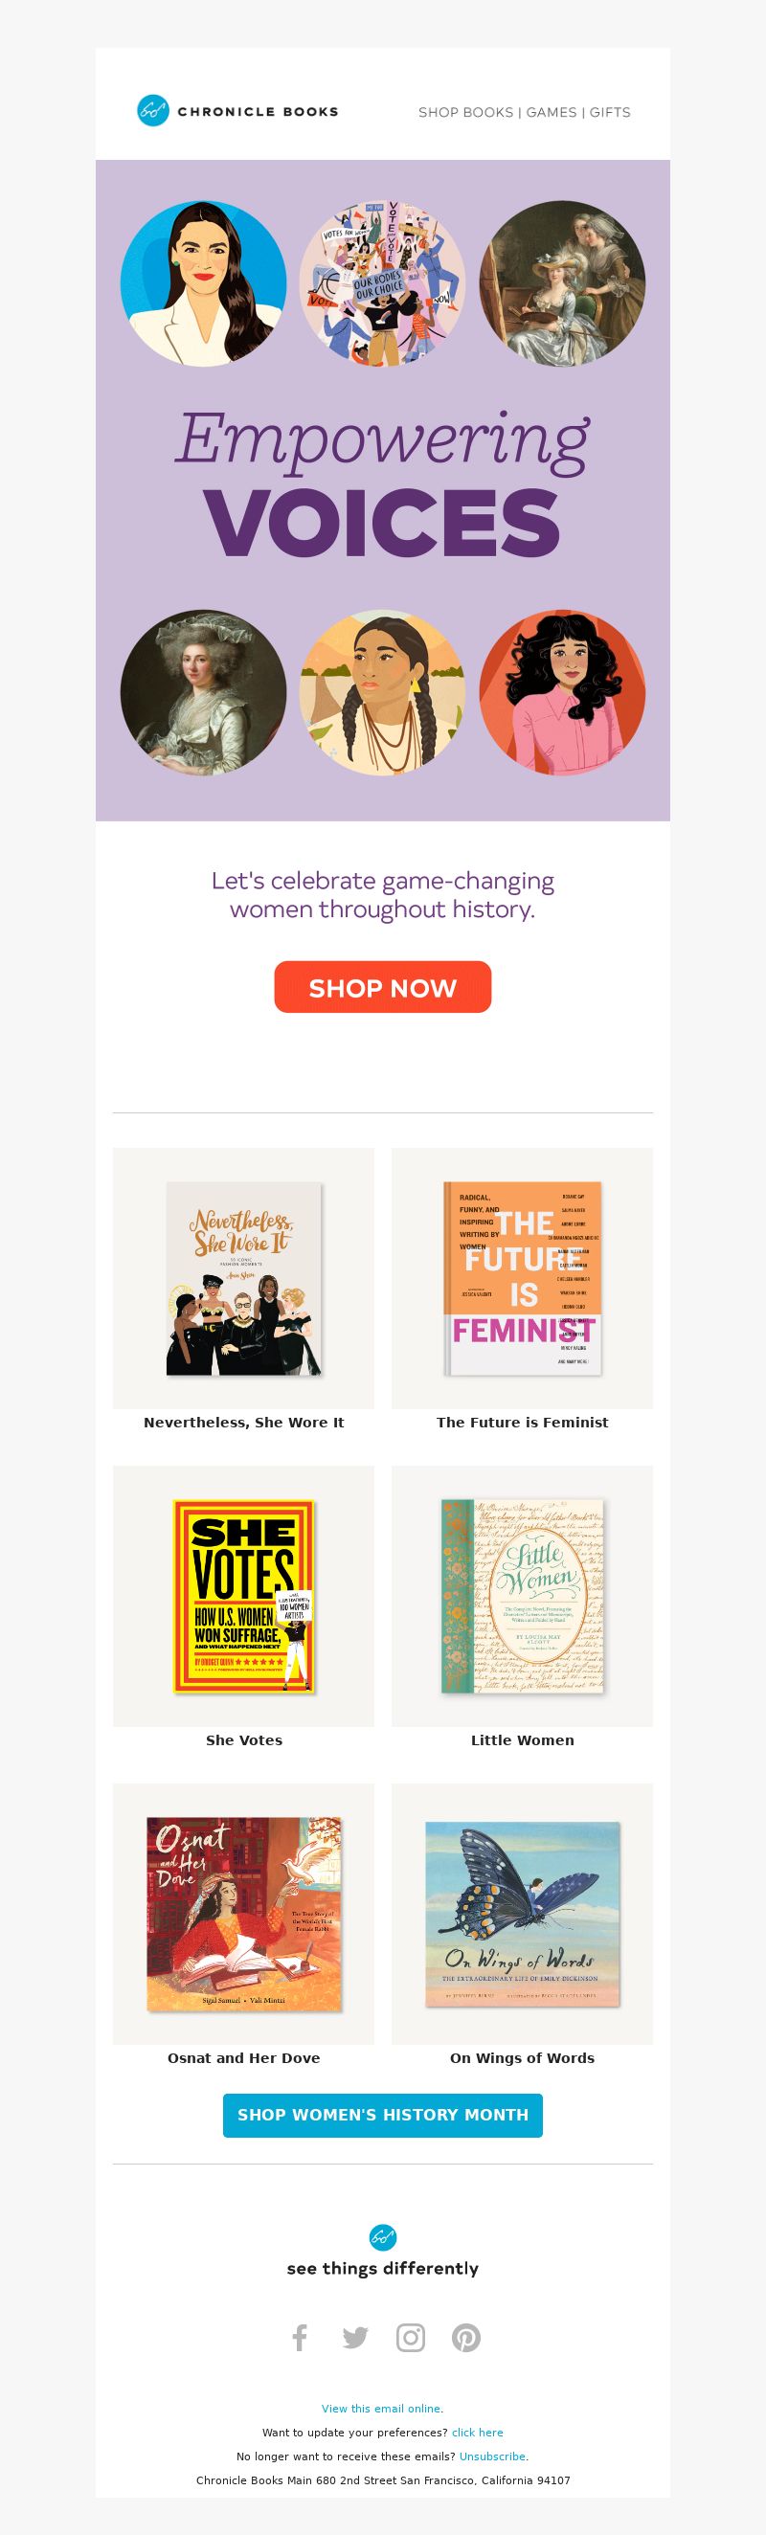This screenshot has width=766, height=2535.
Task: Open the On Wings of Words butterfly cover
Action: [523, 1914]
